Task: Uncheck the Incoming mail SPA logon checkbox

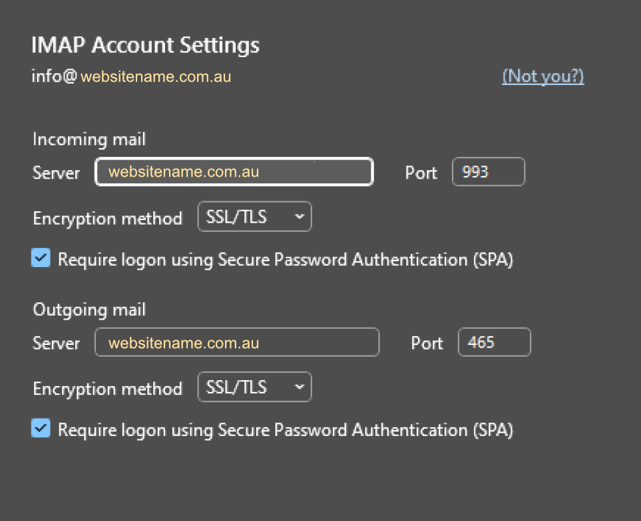Action: pos(41,258)
